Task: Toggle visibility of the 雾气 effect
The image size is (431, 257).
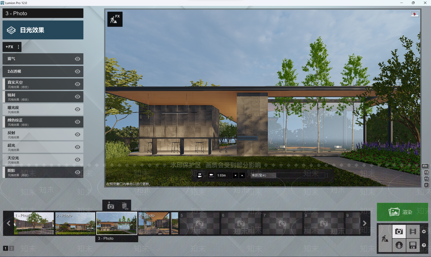Action: click(78, 59)
